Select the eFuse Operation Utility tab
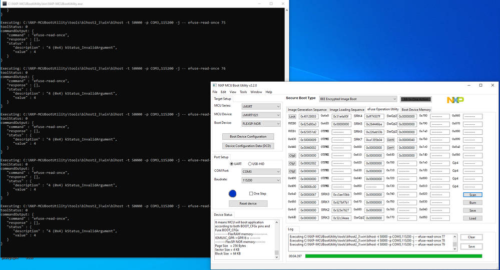Screen dimensions: 500x270 coord(383,109)
